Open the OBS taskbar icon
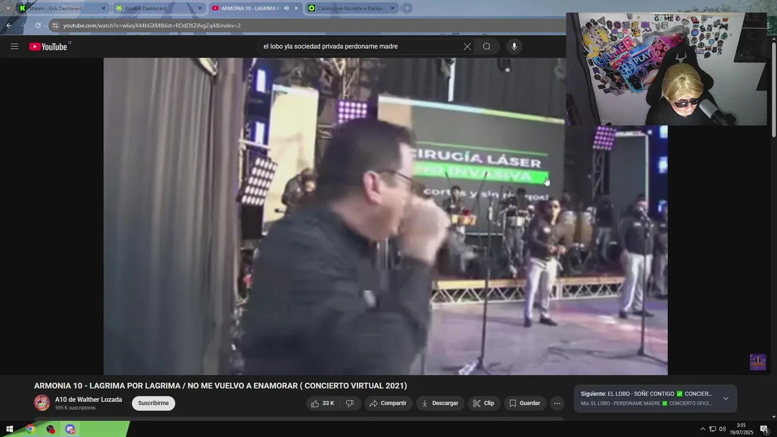The height and width of the screenshot is (437, 777). (x=50, y=429)
